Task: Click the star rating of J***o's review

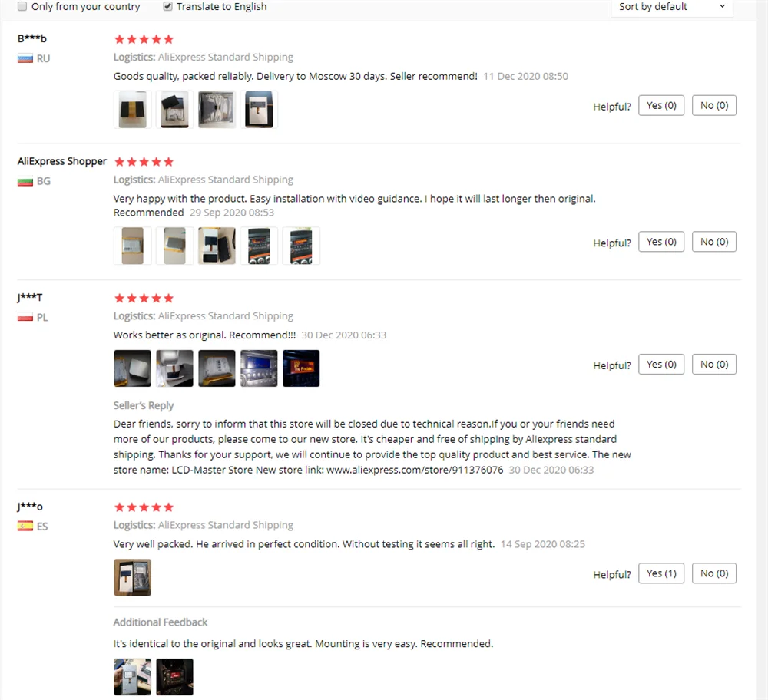Action: (x=144, y=507)
